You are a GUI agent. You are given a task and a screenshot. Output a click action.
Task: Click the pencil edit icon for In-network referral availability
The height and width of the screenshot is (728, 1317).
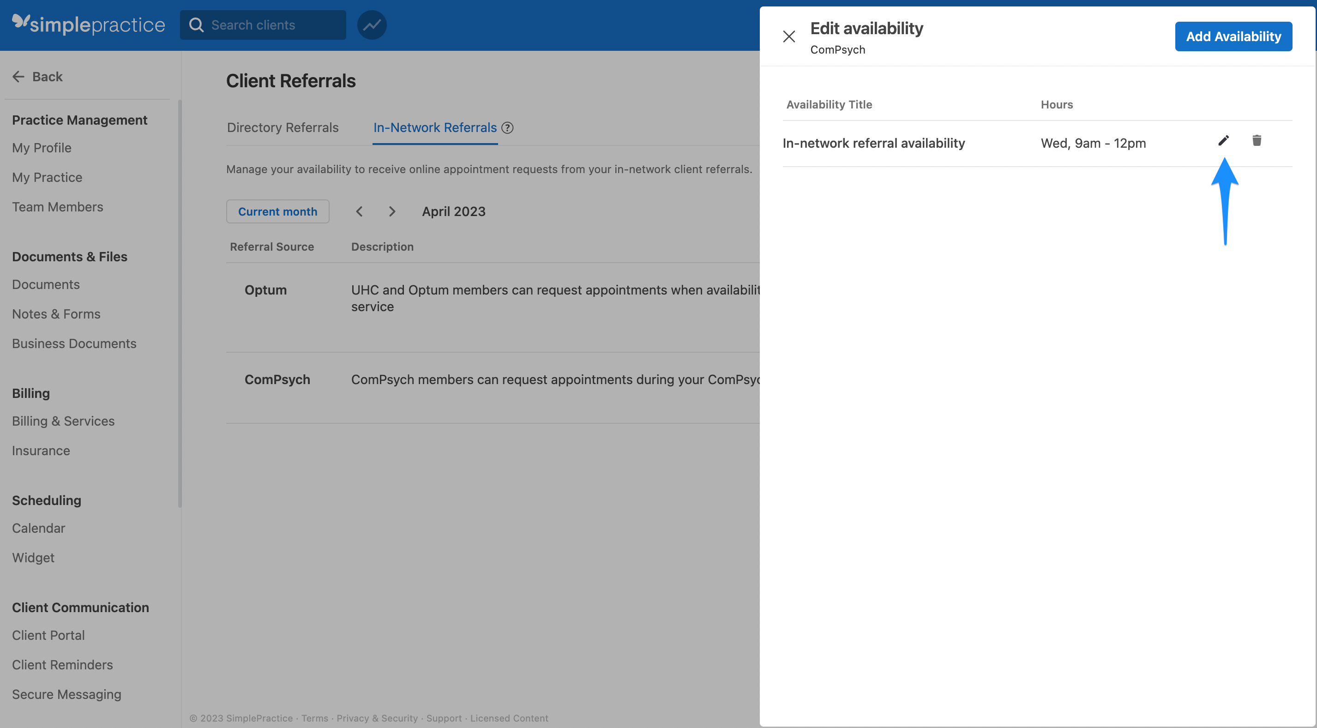coord(1223,140)
